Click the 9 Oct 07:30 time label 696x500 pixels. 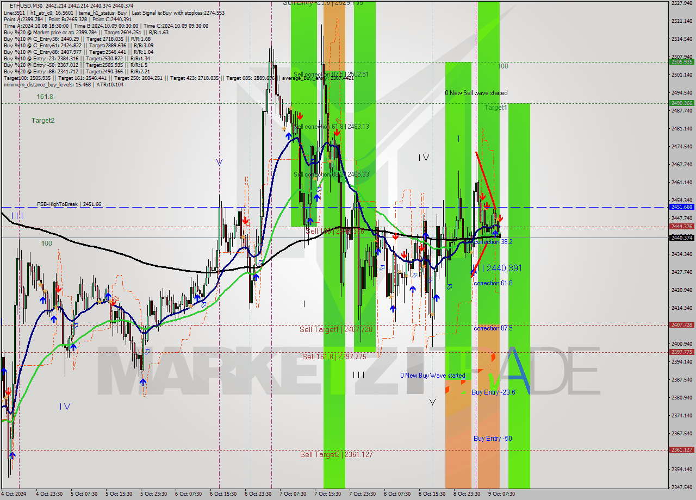(501, 494)
